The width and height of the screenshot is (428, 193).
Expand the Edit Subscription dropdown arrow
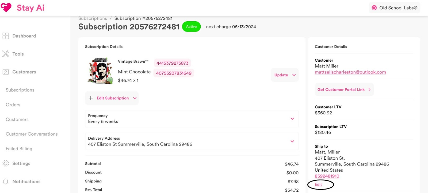pos(135,98)
